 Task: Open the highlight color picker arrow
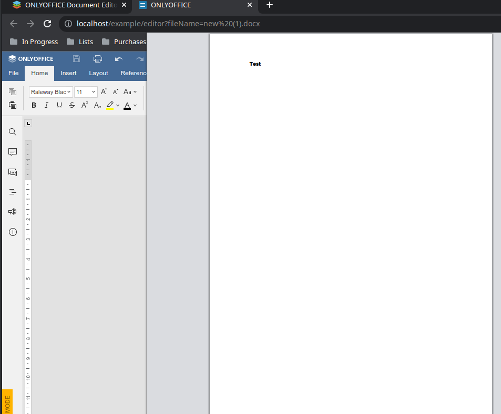(118, 105)
